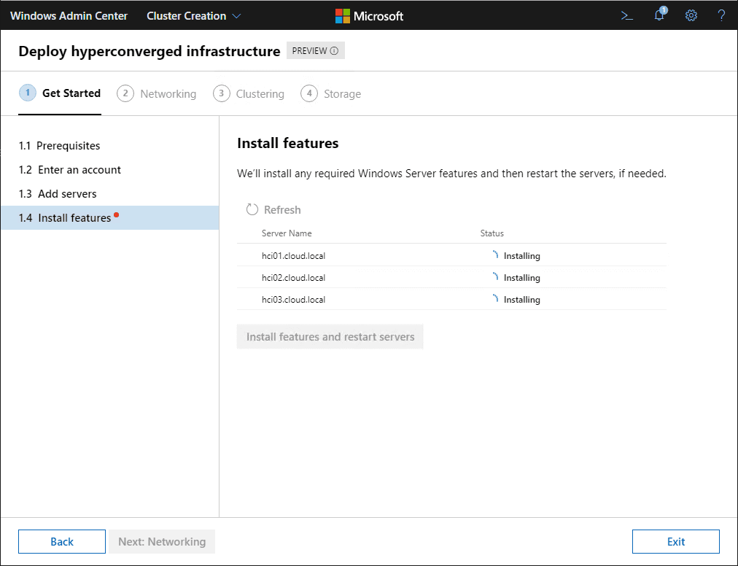
Task: Select the hci01.cloud.local server row
Action: [293, 256]
